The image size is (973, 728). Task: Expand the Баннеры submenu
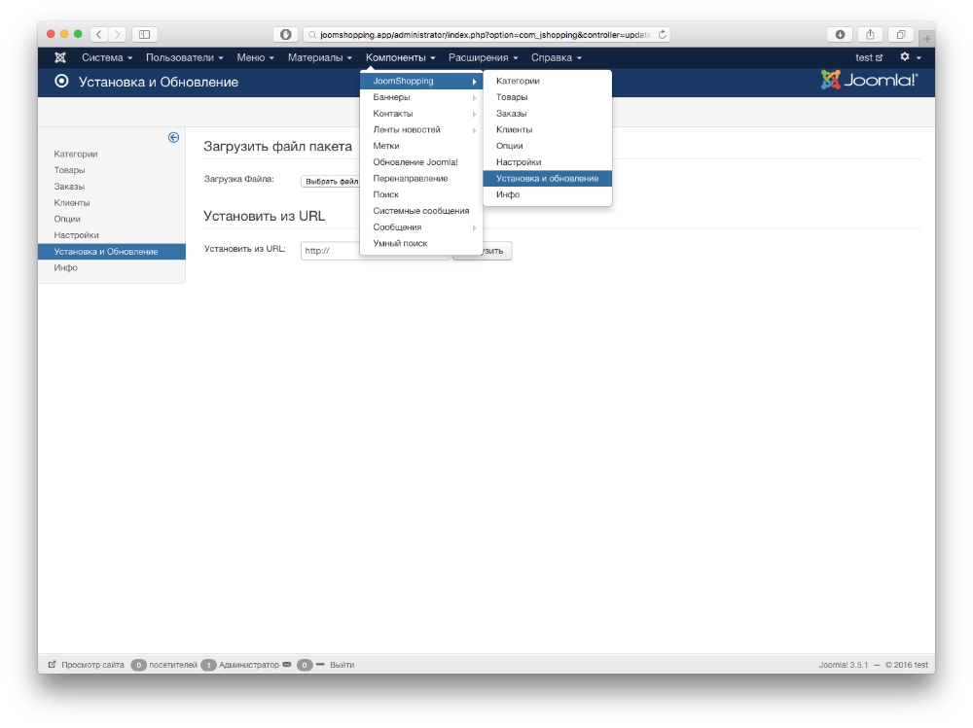pyautogui.click(x=420, y=97)
